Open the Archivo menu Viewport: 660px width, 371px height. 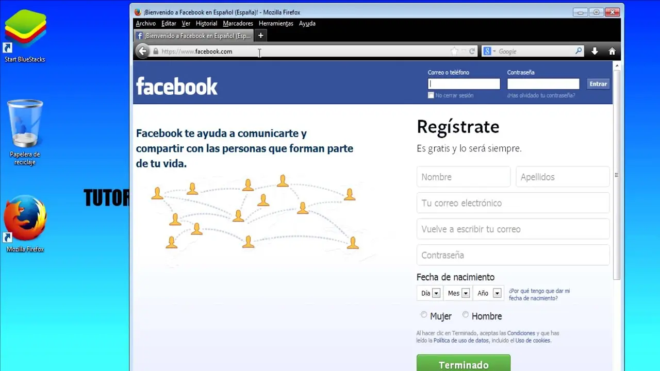(x=146, y=23)
